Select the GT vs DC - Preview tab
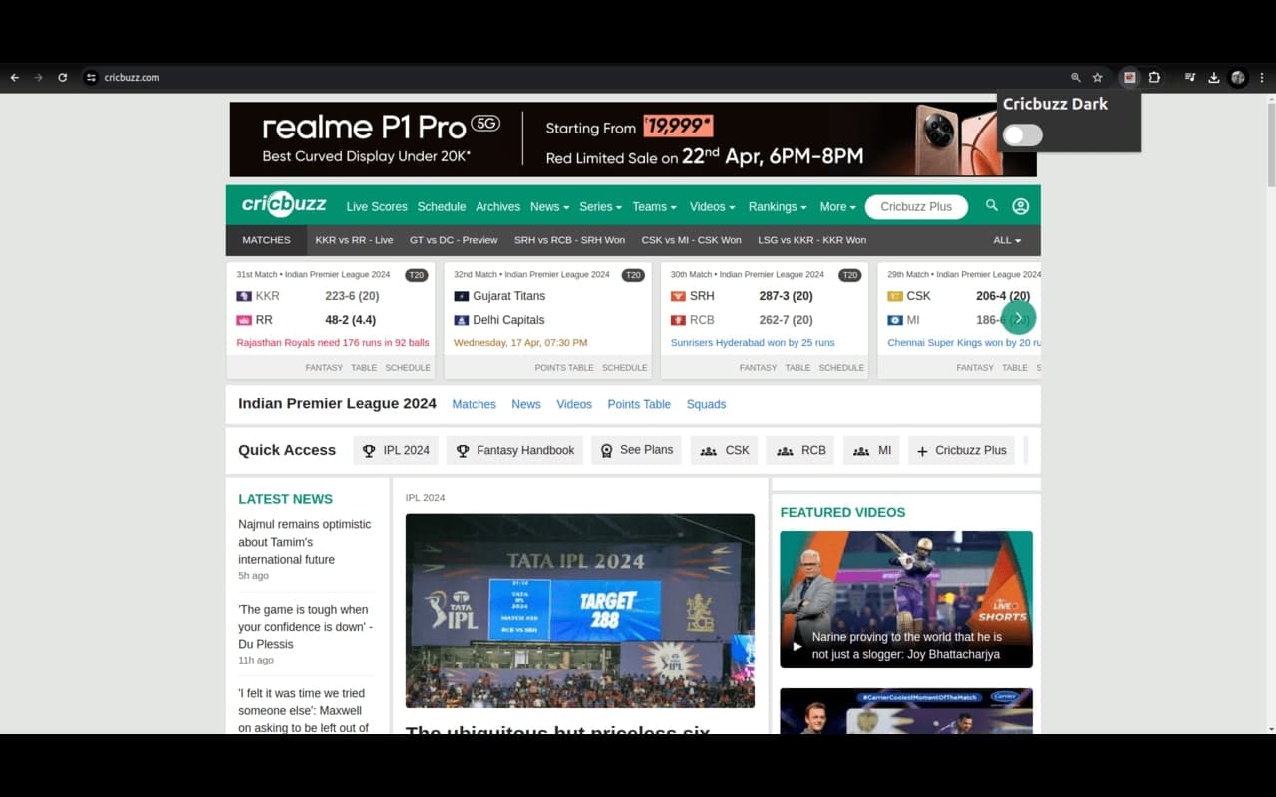The height and width of the screenshot is (797, 1276). (454, 240)
